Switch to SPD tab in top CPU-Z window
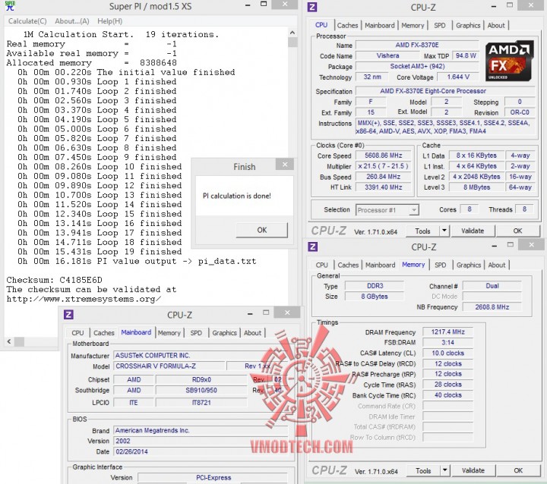The height and width of the screenshot is (484, 547). pos(440,26)
